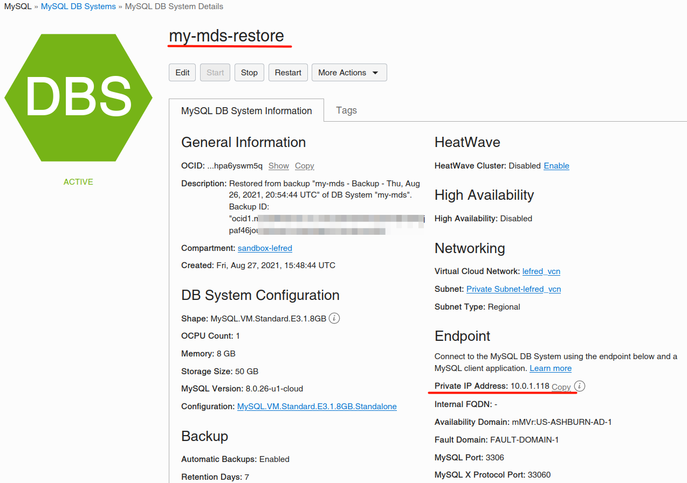Click the MySQL breadcrumb item
The image size is (687, 483).
pyautogui.click(x=18, y=6)
